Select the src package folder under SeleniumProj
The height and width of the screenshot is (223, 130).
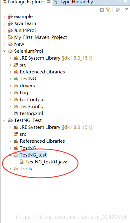(x=20, y=65)
